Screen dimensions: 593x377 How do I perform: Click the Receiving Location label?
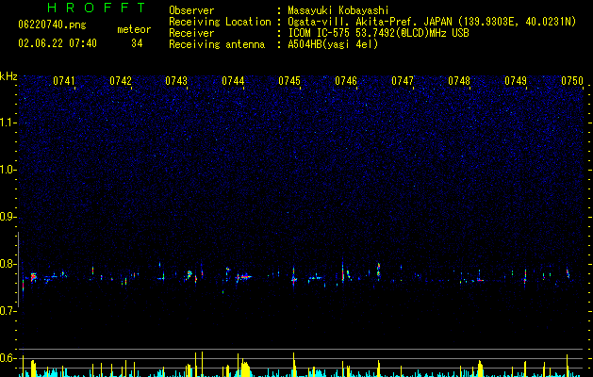(x=220, y=23)
